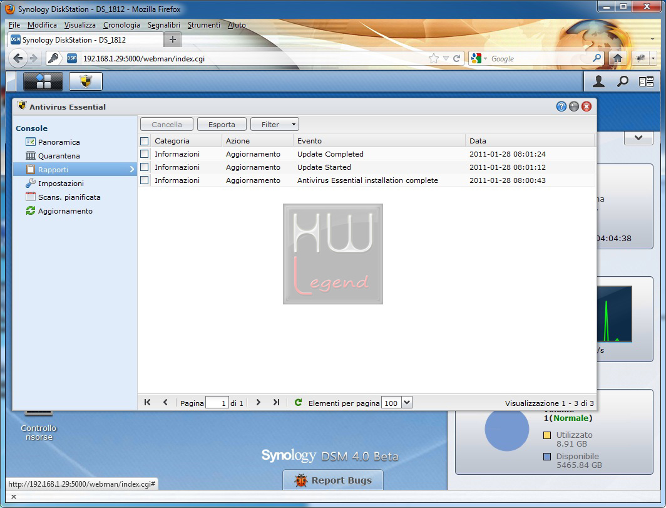Viewport: 666px width, 508px height.
Task: Open Panoramica in the Console sidebar
Action: (59, 142)
